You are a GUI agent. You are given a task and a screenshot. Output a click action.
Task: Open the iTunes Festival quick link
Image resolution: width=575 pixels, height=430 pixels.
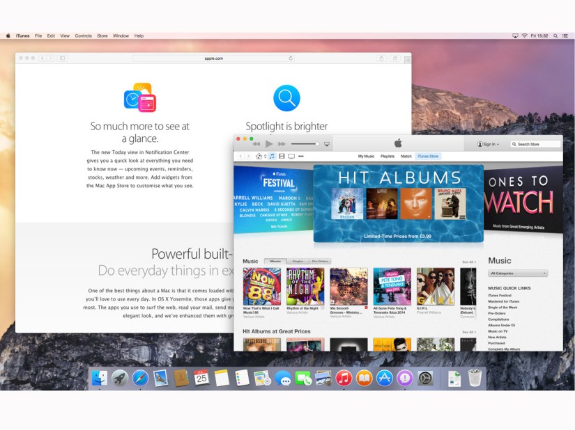click(500, 295)
